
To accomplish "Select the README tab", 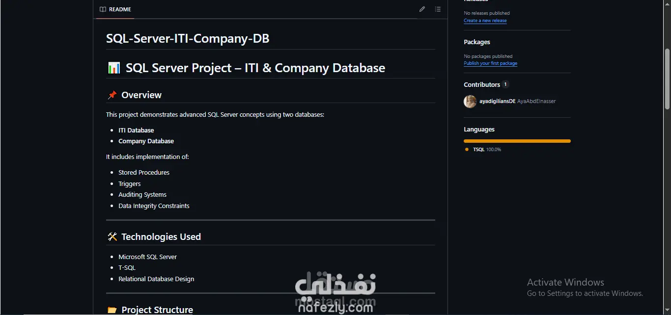I will (115, 9).
